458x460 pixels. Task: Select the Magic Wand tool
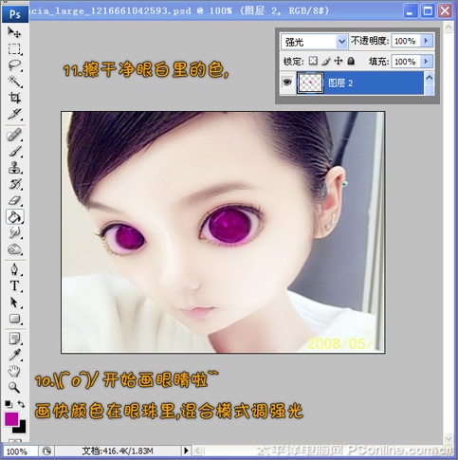click(14, 82)
